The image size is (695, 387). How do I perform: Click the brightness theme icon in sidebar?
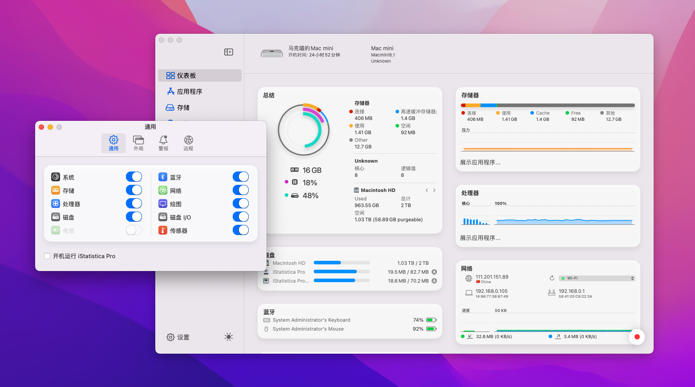click(229, 337)
